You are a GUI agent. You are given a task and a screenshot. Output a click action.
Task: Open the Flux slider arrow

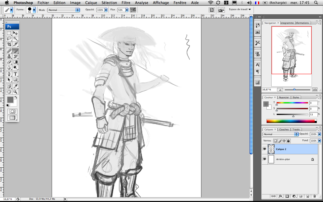click(x=127, y=10)
